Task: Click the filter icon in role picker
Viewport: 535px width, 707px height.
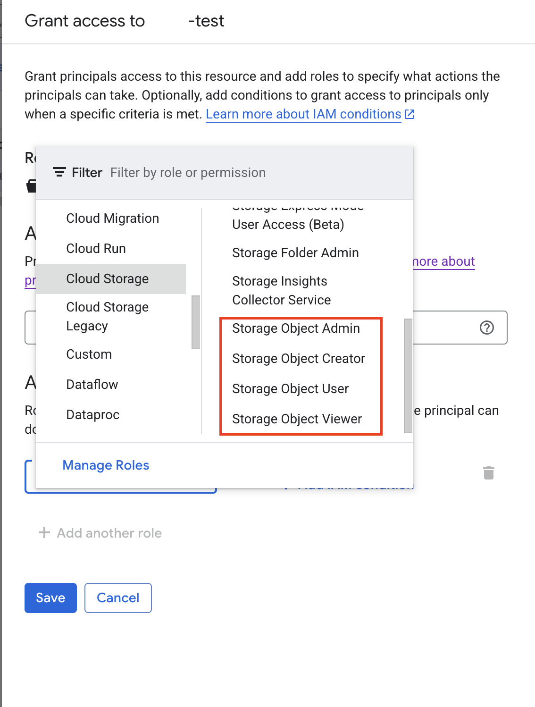Action: [x=59, y=172]
